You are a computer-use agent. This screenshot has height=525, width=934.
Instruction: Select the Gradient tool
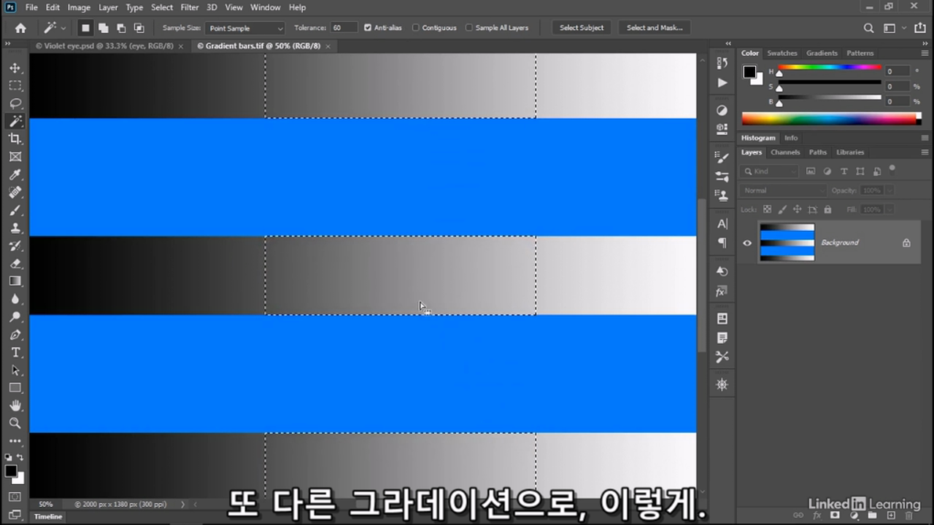(15, 281)
